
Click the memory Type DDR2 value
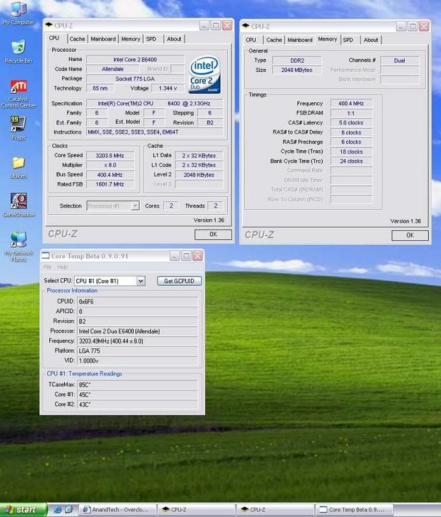(297, 61)
